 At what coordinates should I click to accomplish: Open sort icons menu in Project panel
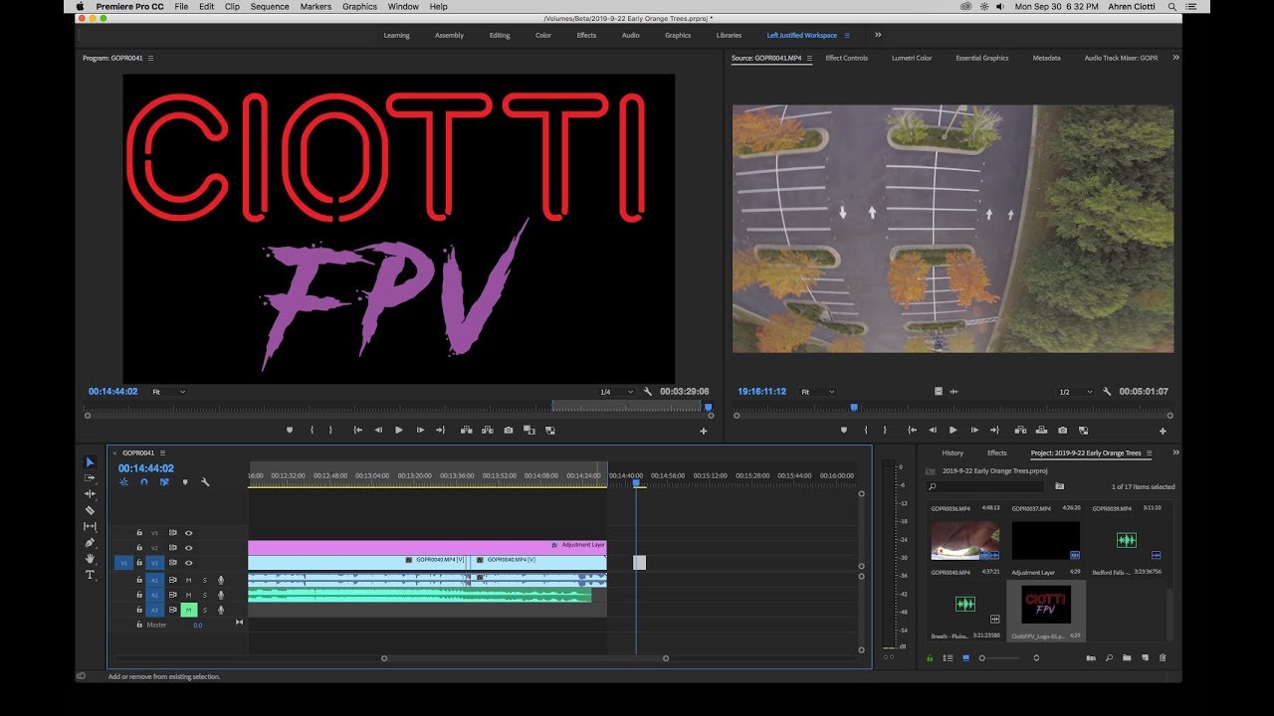pos(1036,658)
